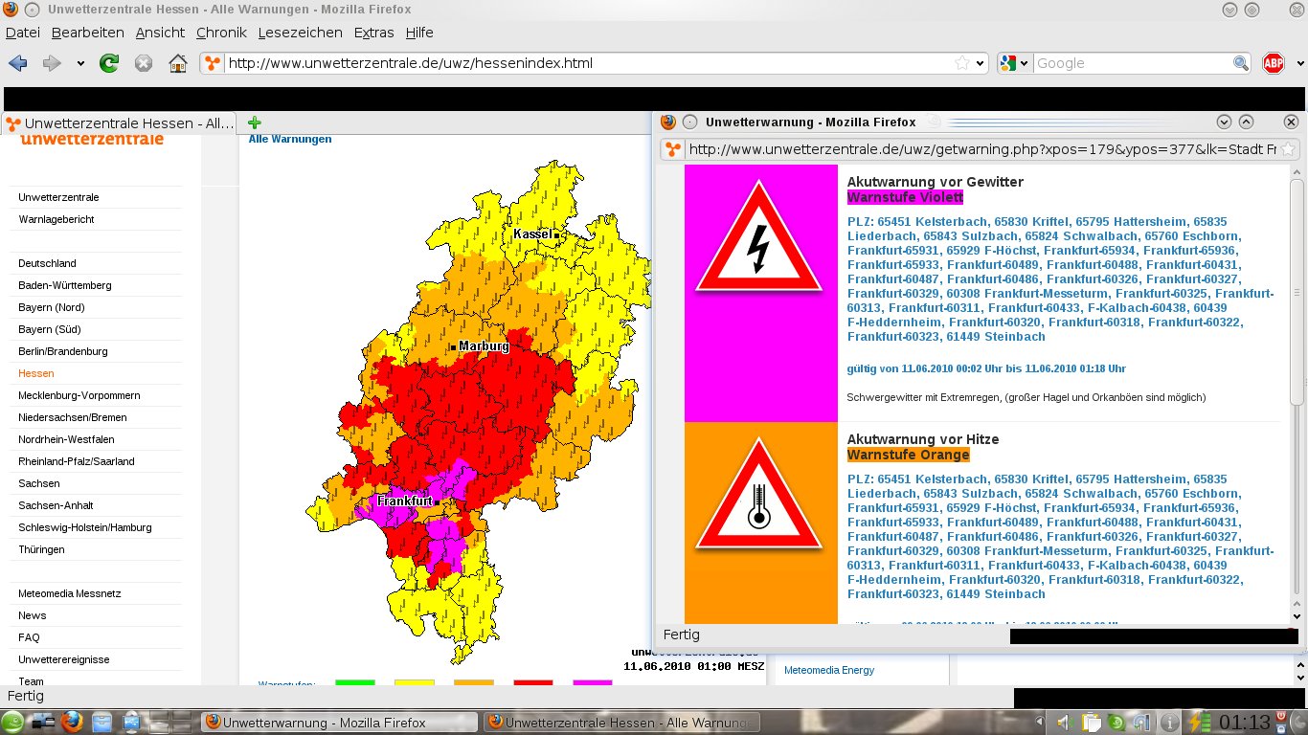Click the Stop loading button
The height and width of the screenshot is (735, 1308).
pyautogui.click(x=143, y=63)
